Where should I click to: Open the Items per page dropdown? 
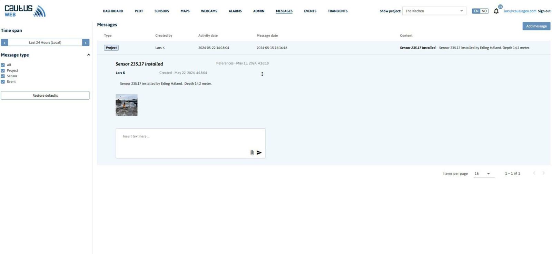coord(484,174)
